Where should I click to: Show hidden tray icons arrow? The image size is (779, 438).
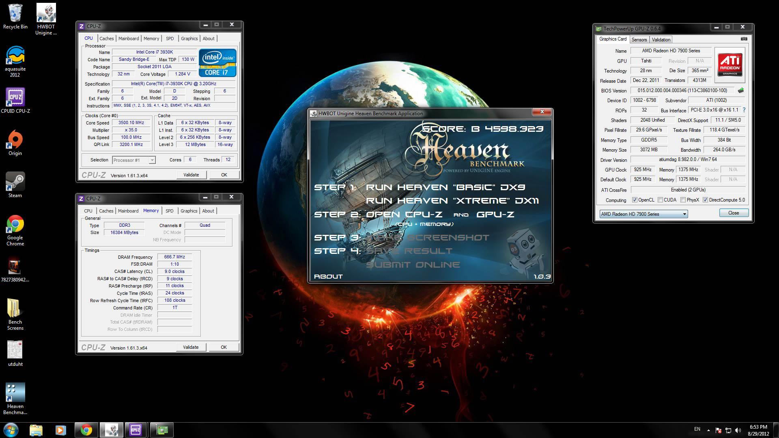pos(708,430)
